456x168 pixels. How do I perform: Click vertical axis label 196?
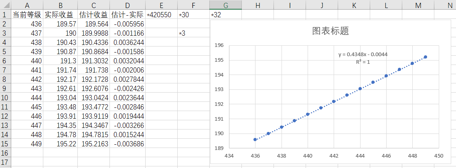(x=219, y=45)
